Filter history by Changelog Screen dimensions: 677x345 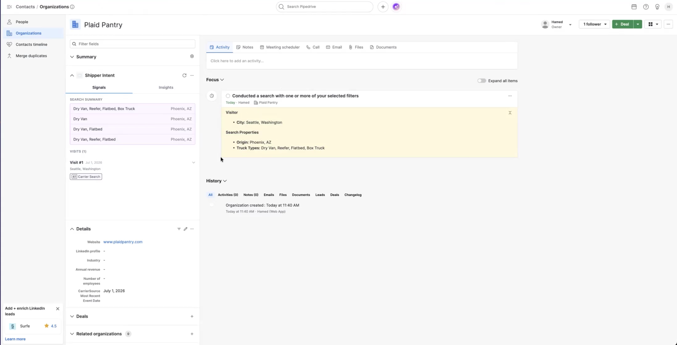(353, 195)
